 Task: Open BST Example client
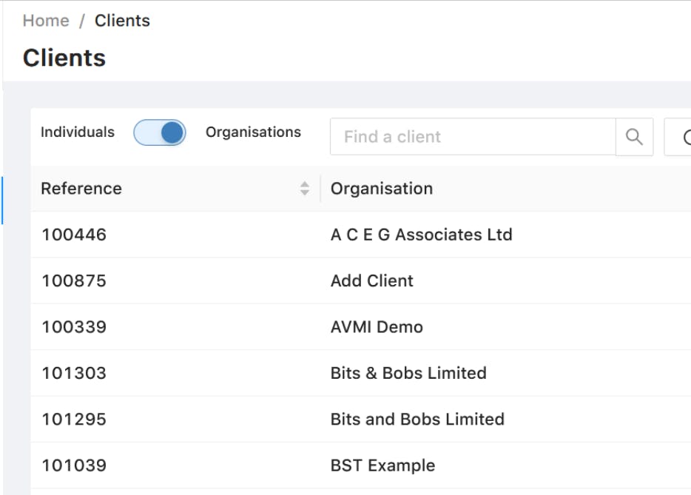click(383, 465)
